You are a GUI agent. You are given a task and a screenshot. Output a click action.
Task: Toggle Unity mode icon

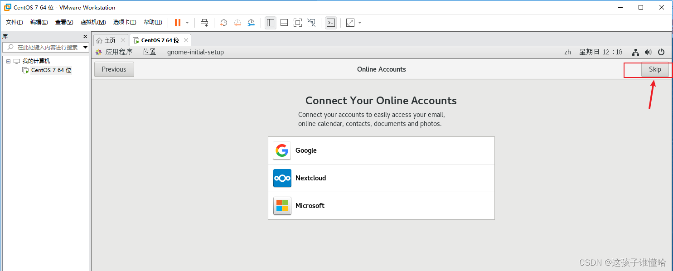[x=311, y=23]
